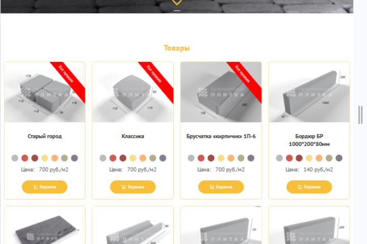Select purple color swatch for Старый город
This screenshot has height=244, width=367.
tap(74, 158)
